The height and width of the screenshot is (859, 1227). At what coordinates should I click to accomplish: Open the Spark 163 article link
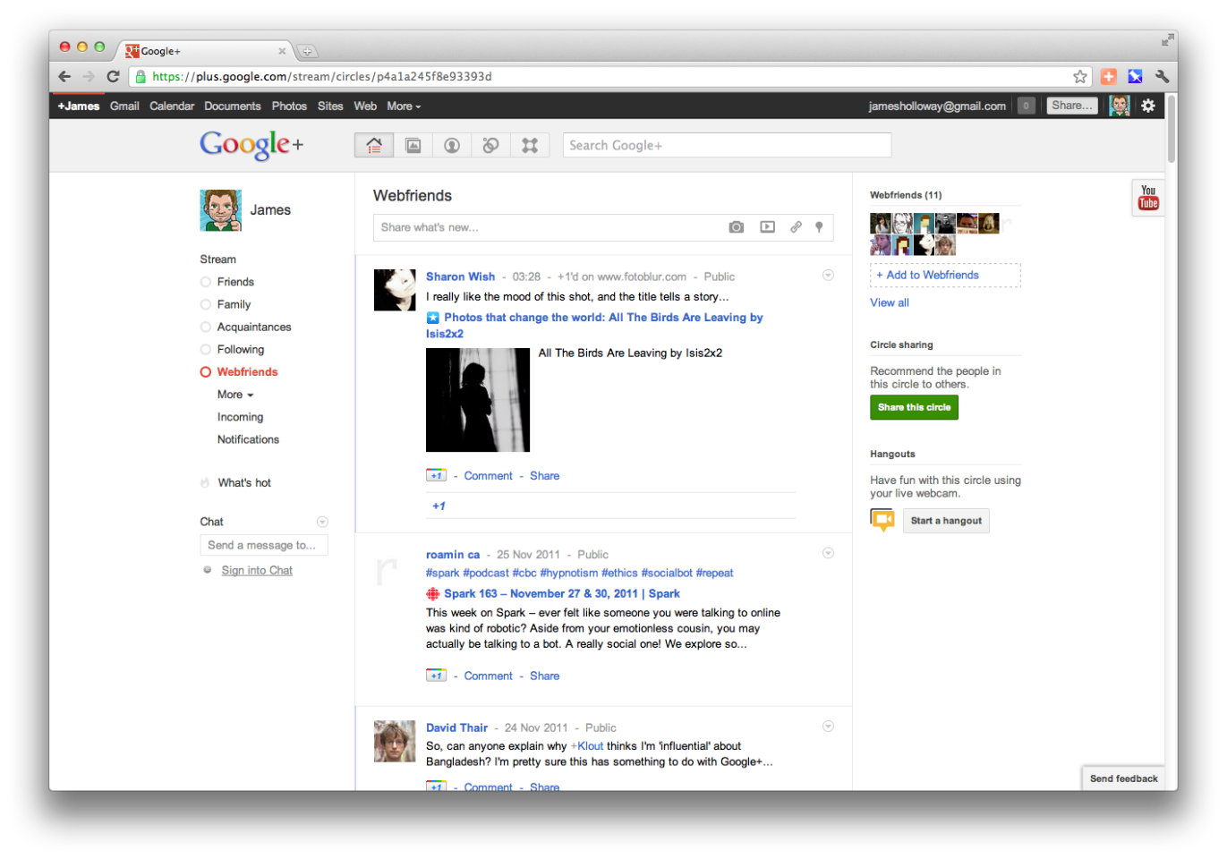pos(561,593)
